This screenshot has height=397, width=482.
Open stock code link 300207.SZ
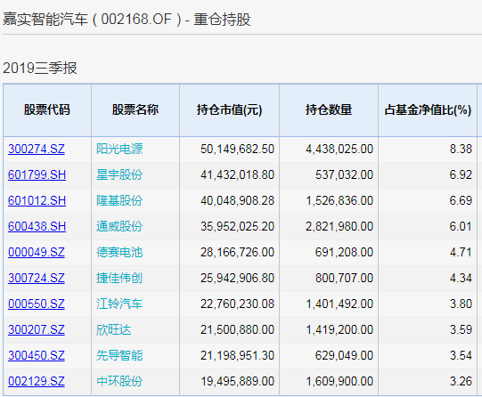point(37,329)
